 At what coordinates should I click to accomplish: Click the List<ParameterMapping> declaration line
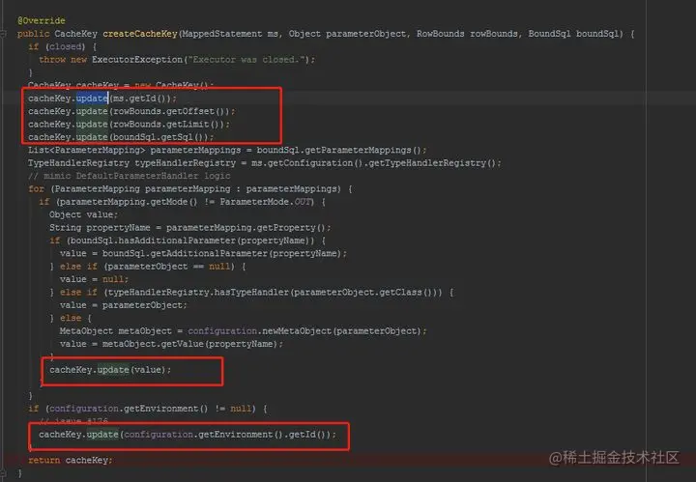(x=227, y=150)
